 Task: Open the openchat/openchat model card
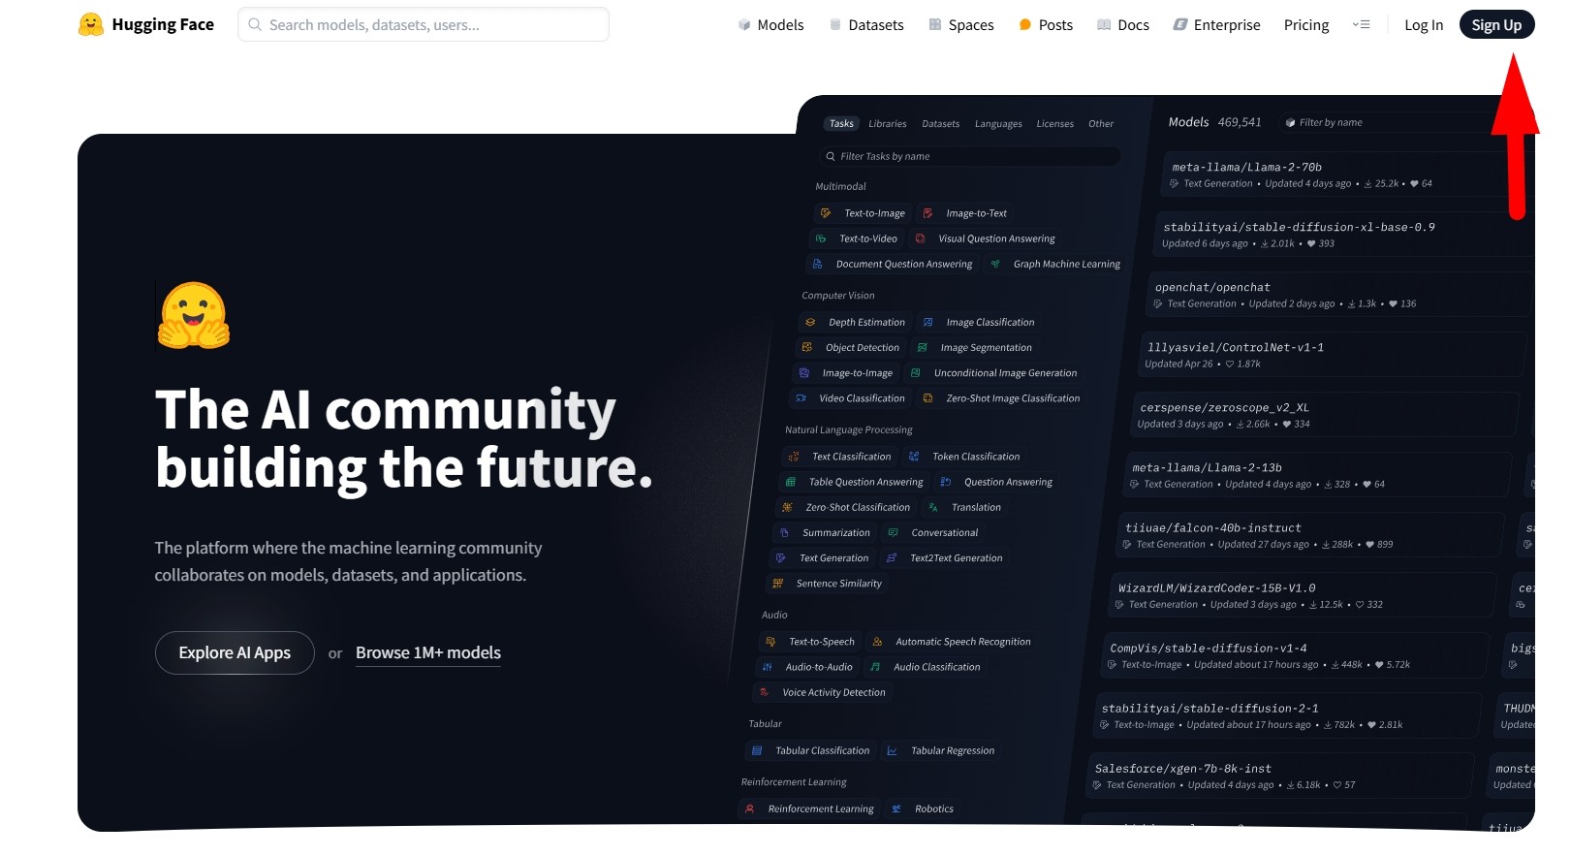point(1338,295)
